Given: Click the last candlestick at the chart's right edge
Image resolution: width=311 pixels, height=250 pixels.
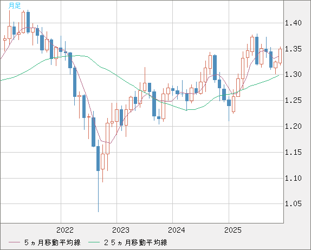Looking at the screenshot, I should point(280,56).
